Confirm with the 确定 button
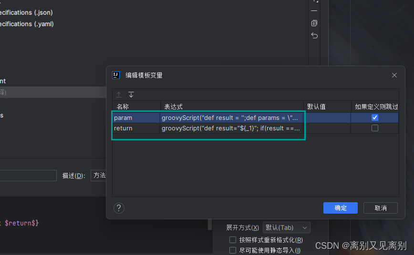The width and height of the screenshot is (414, 255). [341, 208]
